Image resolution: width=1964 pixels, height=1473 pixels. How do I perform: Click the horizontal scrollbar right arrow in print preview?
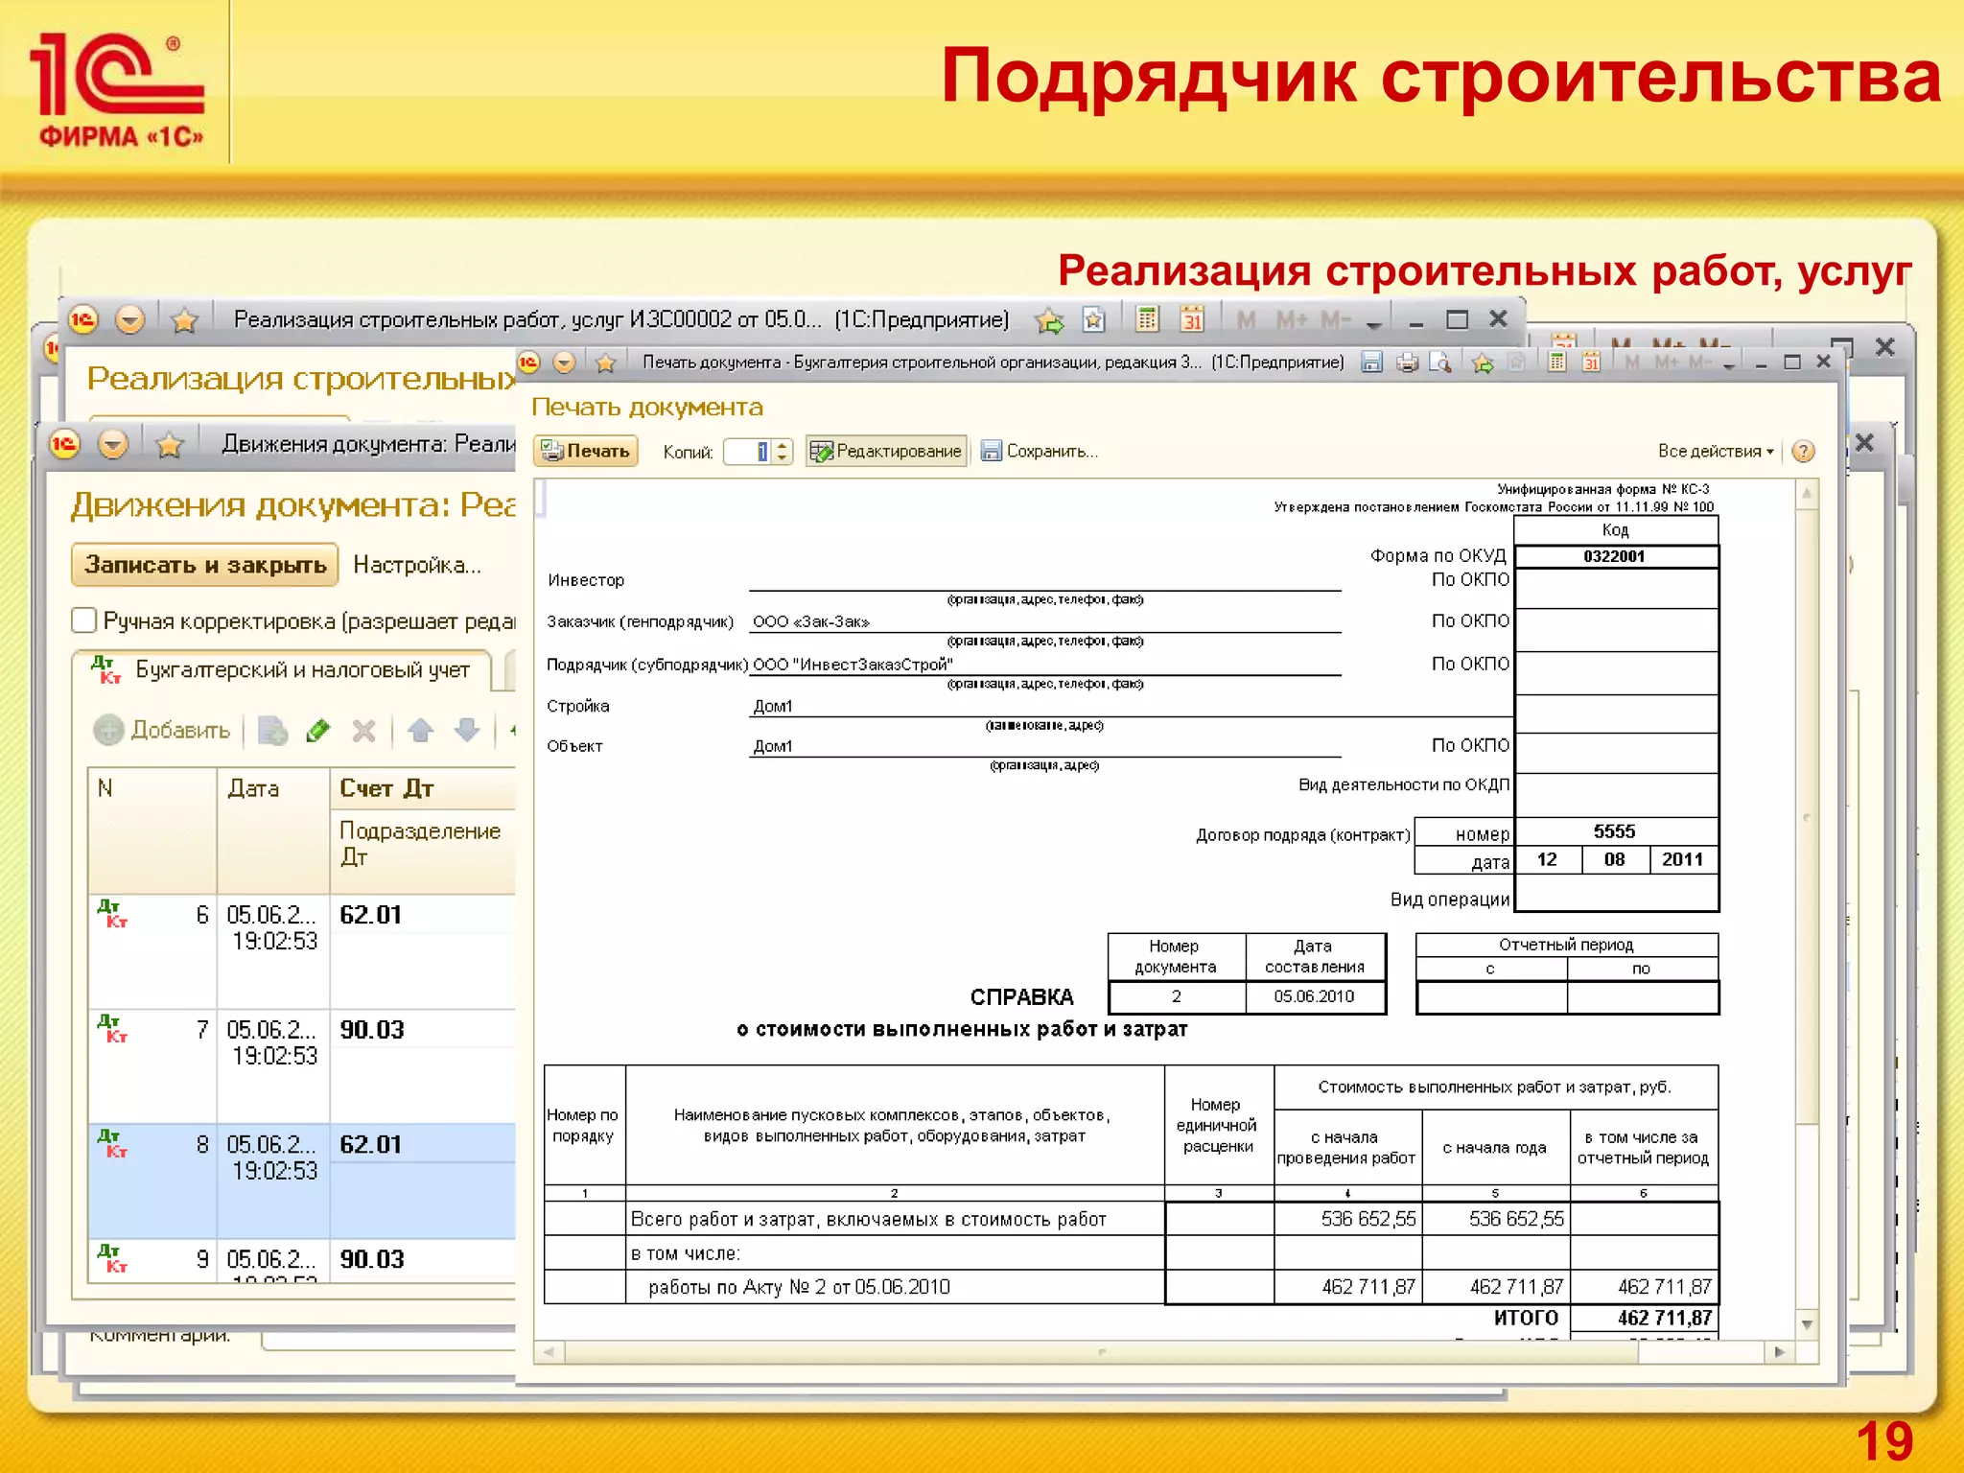coord(1779,1352)
